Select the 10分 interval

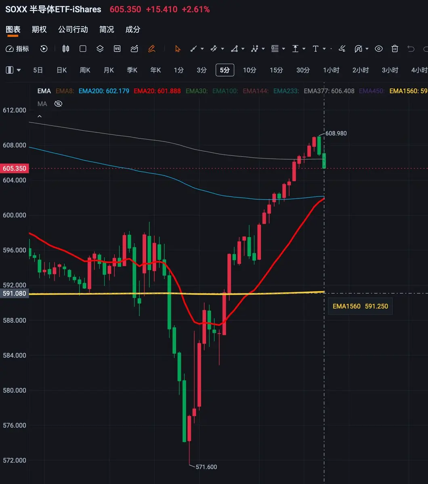pyautogui.click(x=250, y=70)
